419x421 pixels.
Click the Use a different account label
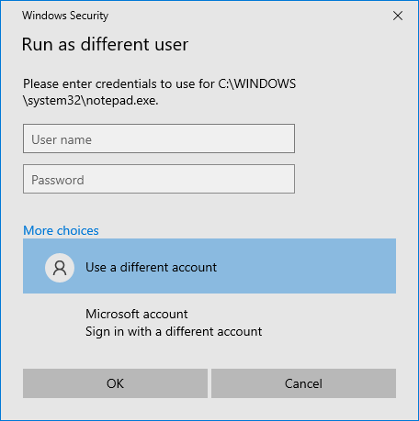[x=151, y=268]
